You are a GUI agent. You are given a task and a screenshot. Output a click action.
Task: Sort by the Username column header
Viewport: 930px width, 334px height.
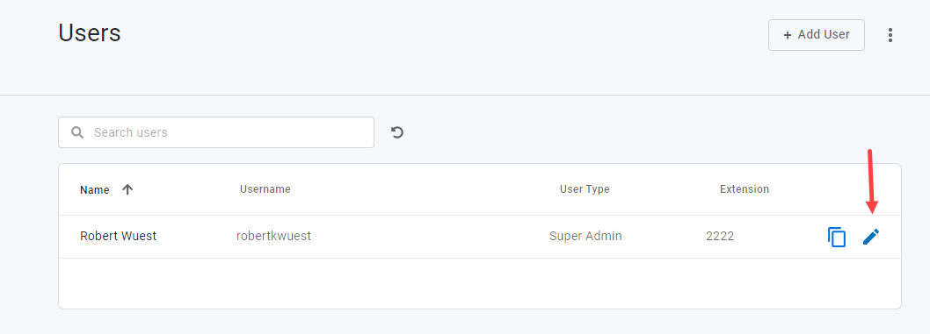tap(265, 189)
